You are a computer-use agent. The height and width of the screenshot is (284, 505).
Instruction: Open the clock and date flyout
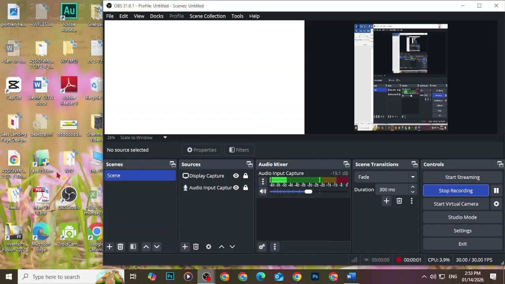point(472,277)
